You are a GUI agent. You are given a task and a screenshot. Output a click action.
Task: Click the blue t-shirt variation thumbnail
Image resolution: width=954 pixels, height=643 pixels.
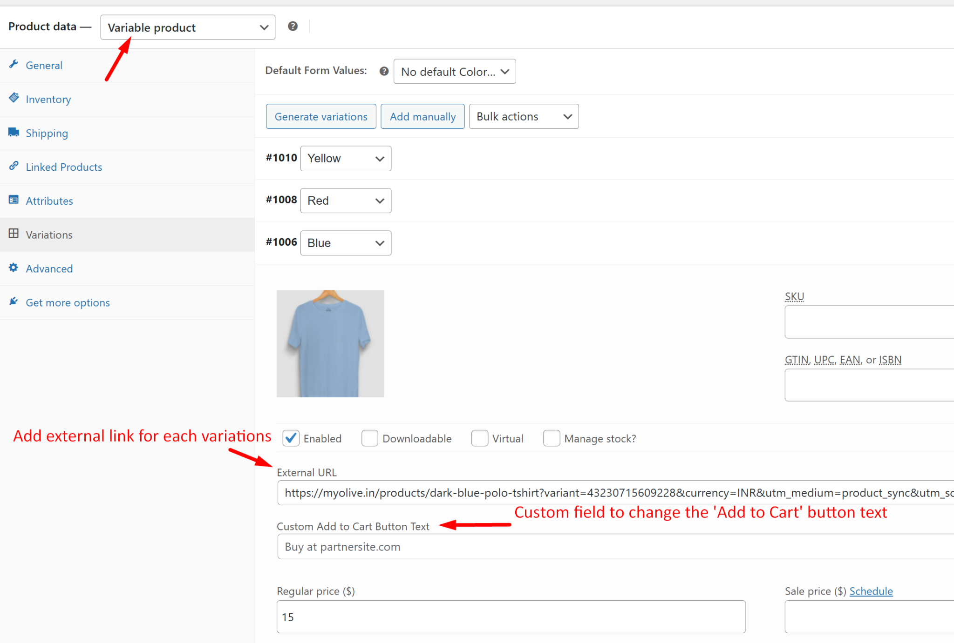[x=330, y=344]
